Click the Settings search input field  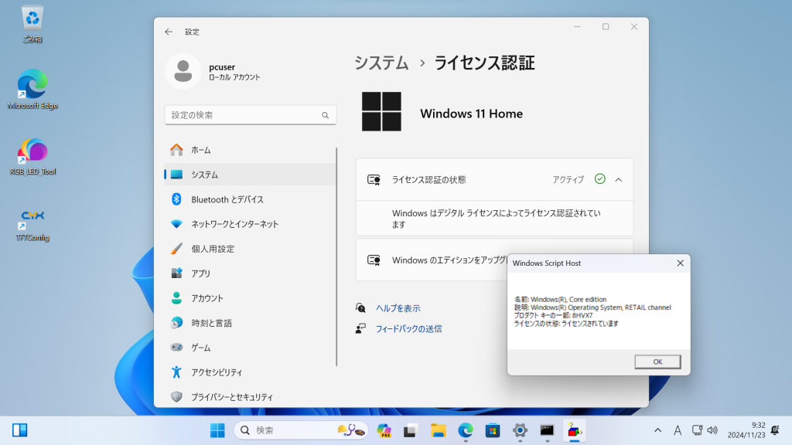pos(251,115)
